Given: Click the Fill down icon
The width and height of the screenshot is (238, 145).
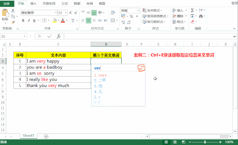Looking at the screenshot, I should 192,16.
